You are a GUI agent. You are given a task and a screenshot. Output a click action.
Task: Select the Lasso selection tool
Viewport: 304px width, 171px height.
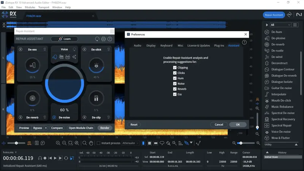click(162, 143)
